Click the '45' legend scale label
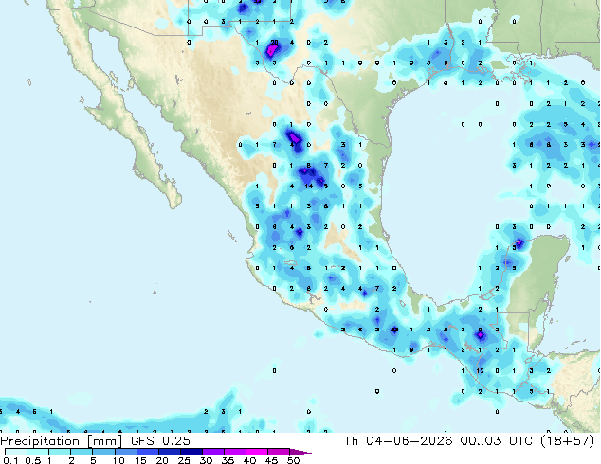This screenshot has width=601, height=464. pos(272,460)
